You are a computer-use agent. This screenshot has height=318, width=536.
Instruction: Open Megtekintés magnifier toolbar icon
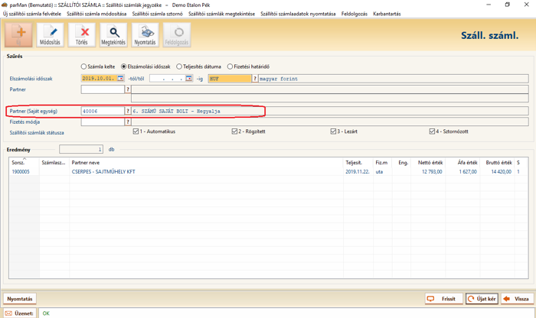[x=113, y=35]
